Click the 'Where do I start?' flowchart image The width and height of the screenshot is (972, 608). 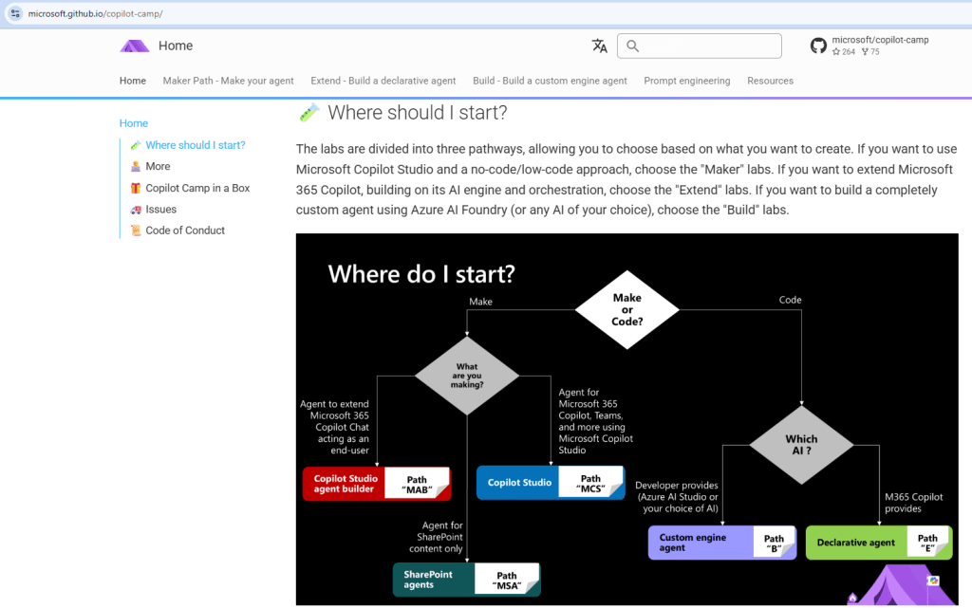(626, 417)
